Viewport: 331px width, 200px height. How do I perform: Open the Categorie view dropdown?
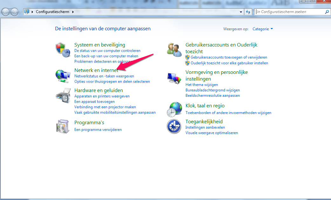coord(263,29)
